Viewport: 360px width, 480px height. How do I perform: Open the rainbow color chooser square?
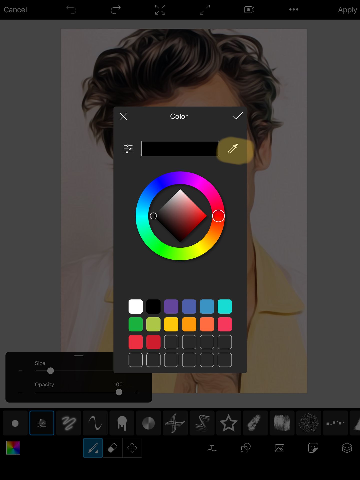point(13,448)
